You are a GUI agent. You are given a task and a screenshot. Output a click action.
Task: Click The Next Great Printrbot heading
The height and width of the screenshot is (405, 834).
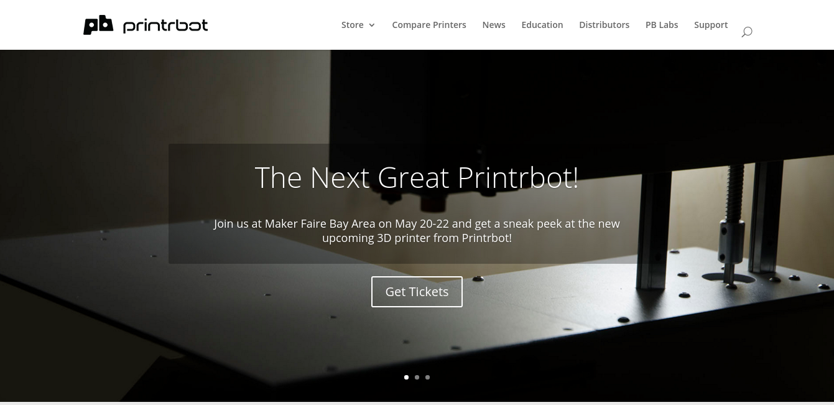(417, 177)
